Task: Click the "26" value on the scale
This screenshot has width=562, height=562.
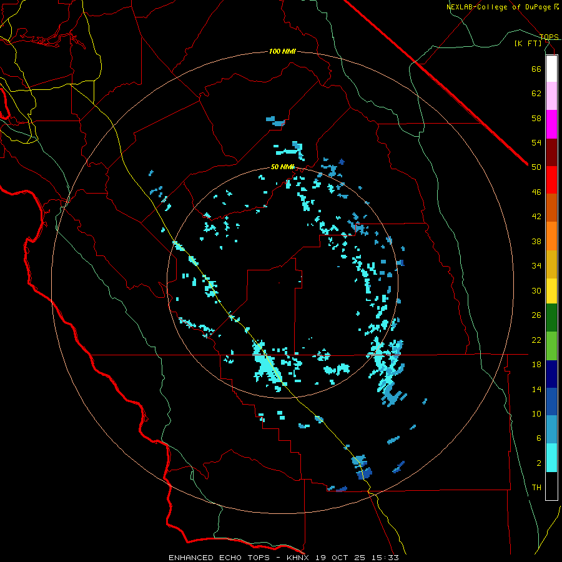Action: pos(536,315)
